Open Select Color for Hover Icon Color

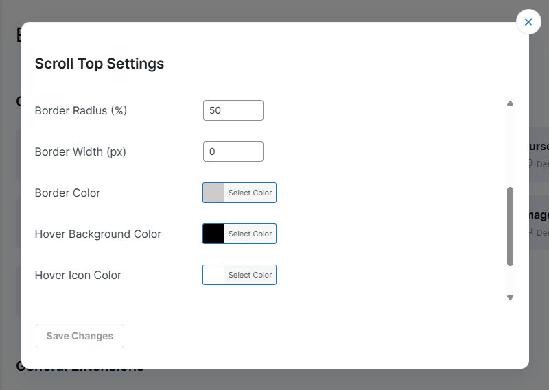tap(250, 275)
